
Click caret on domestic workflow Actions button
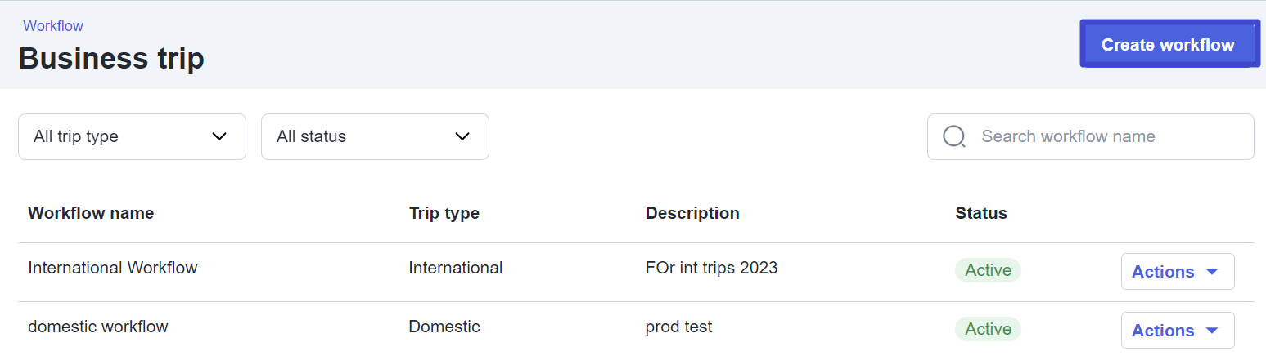click(1213, 331)
